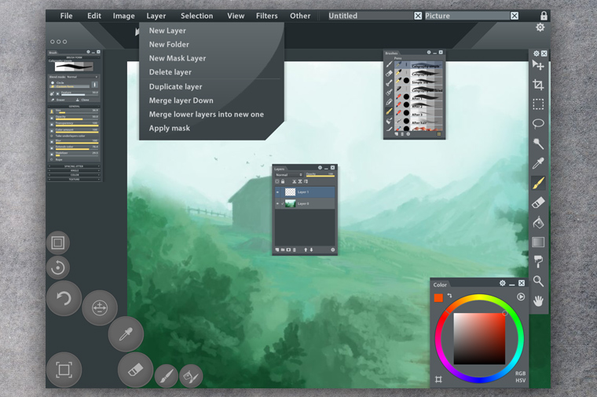The height and width of the screenshot is (397, 597).
Task: Click the round zoom pan control button
Action: (100, 308)
